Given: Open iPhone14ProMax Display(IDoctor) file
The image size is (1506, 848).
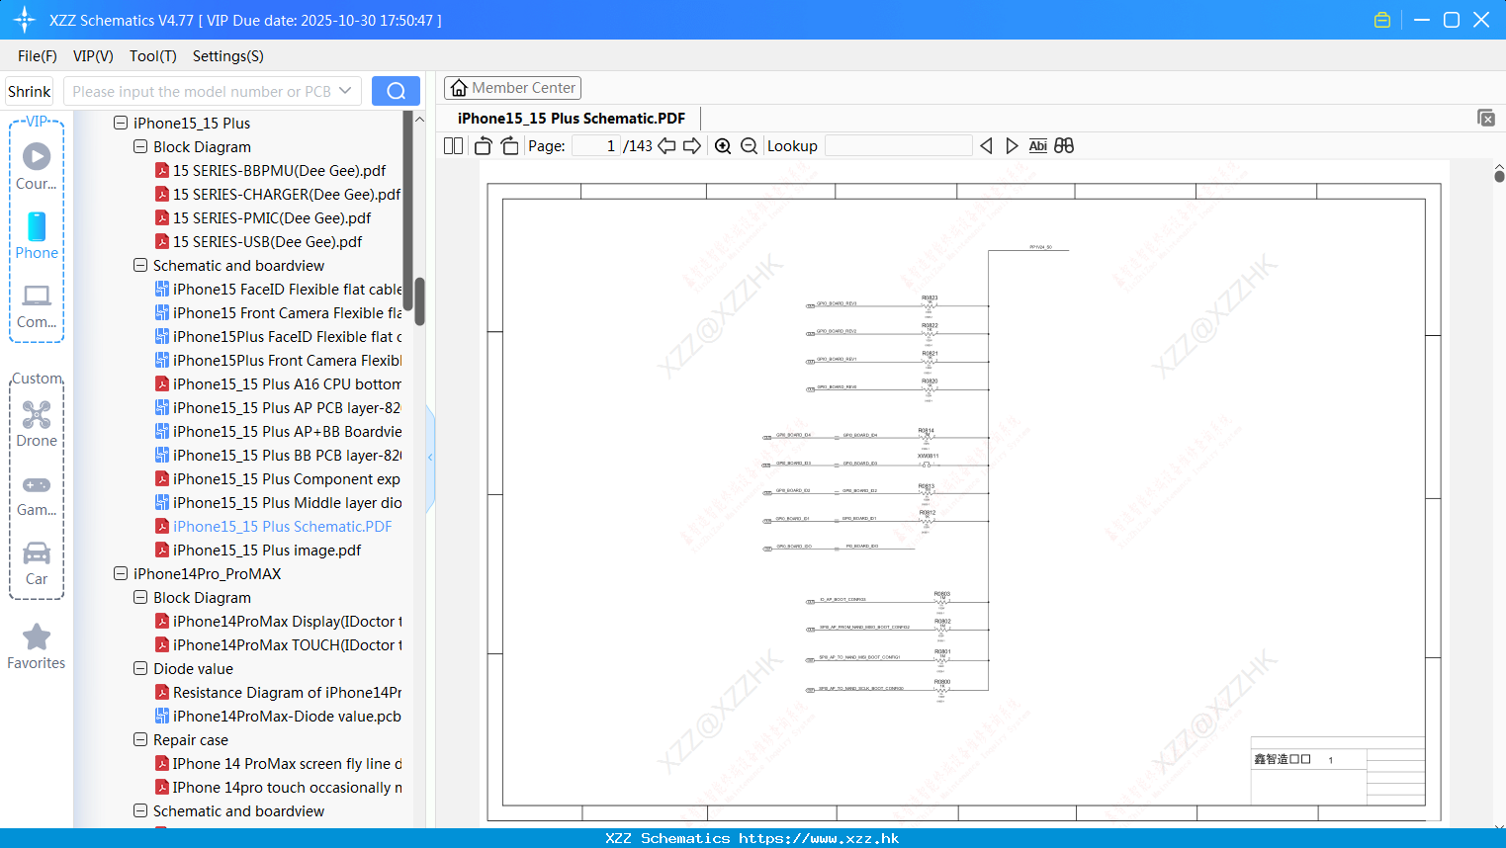Looking at the screenshot, I should [278, 621].
